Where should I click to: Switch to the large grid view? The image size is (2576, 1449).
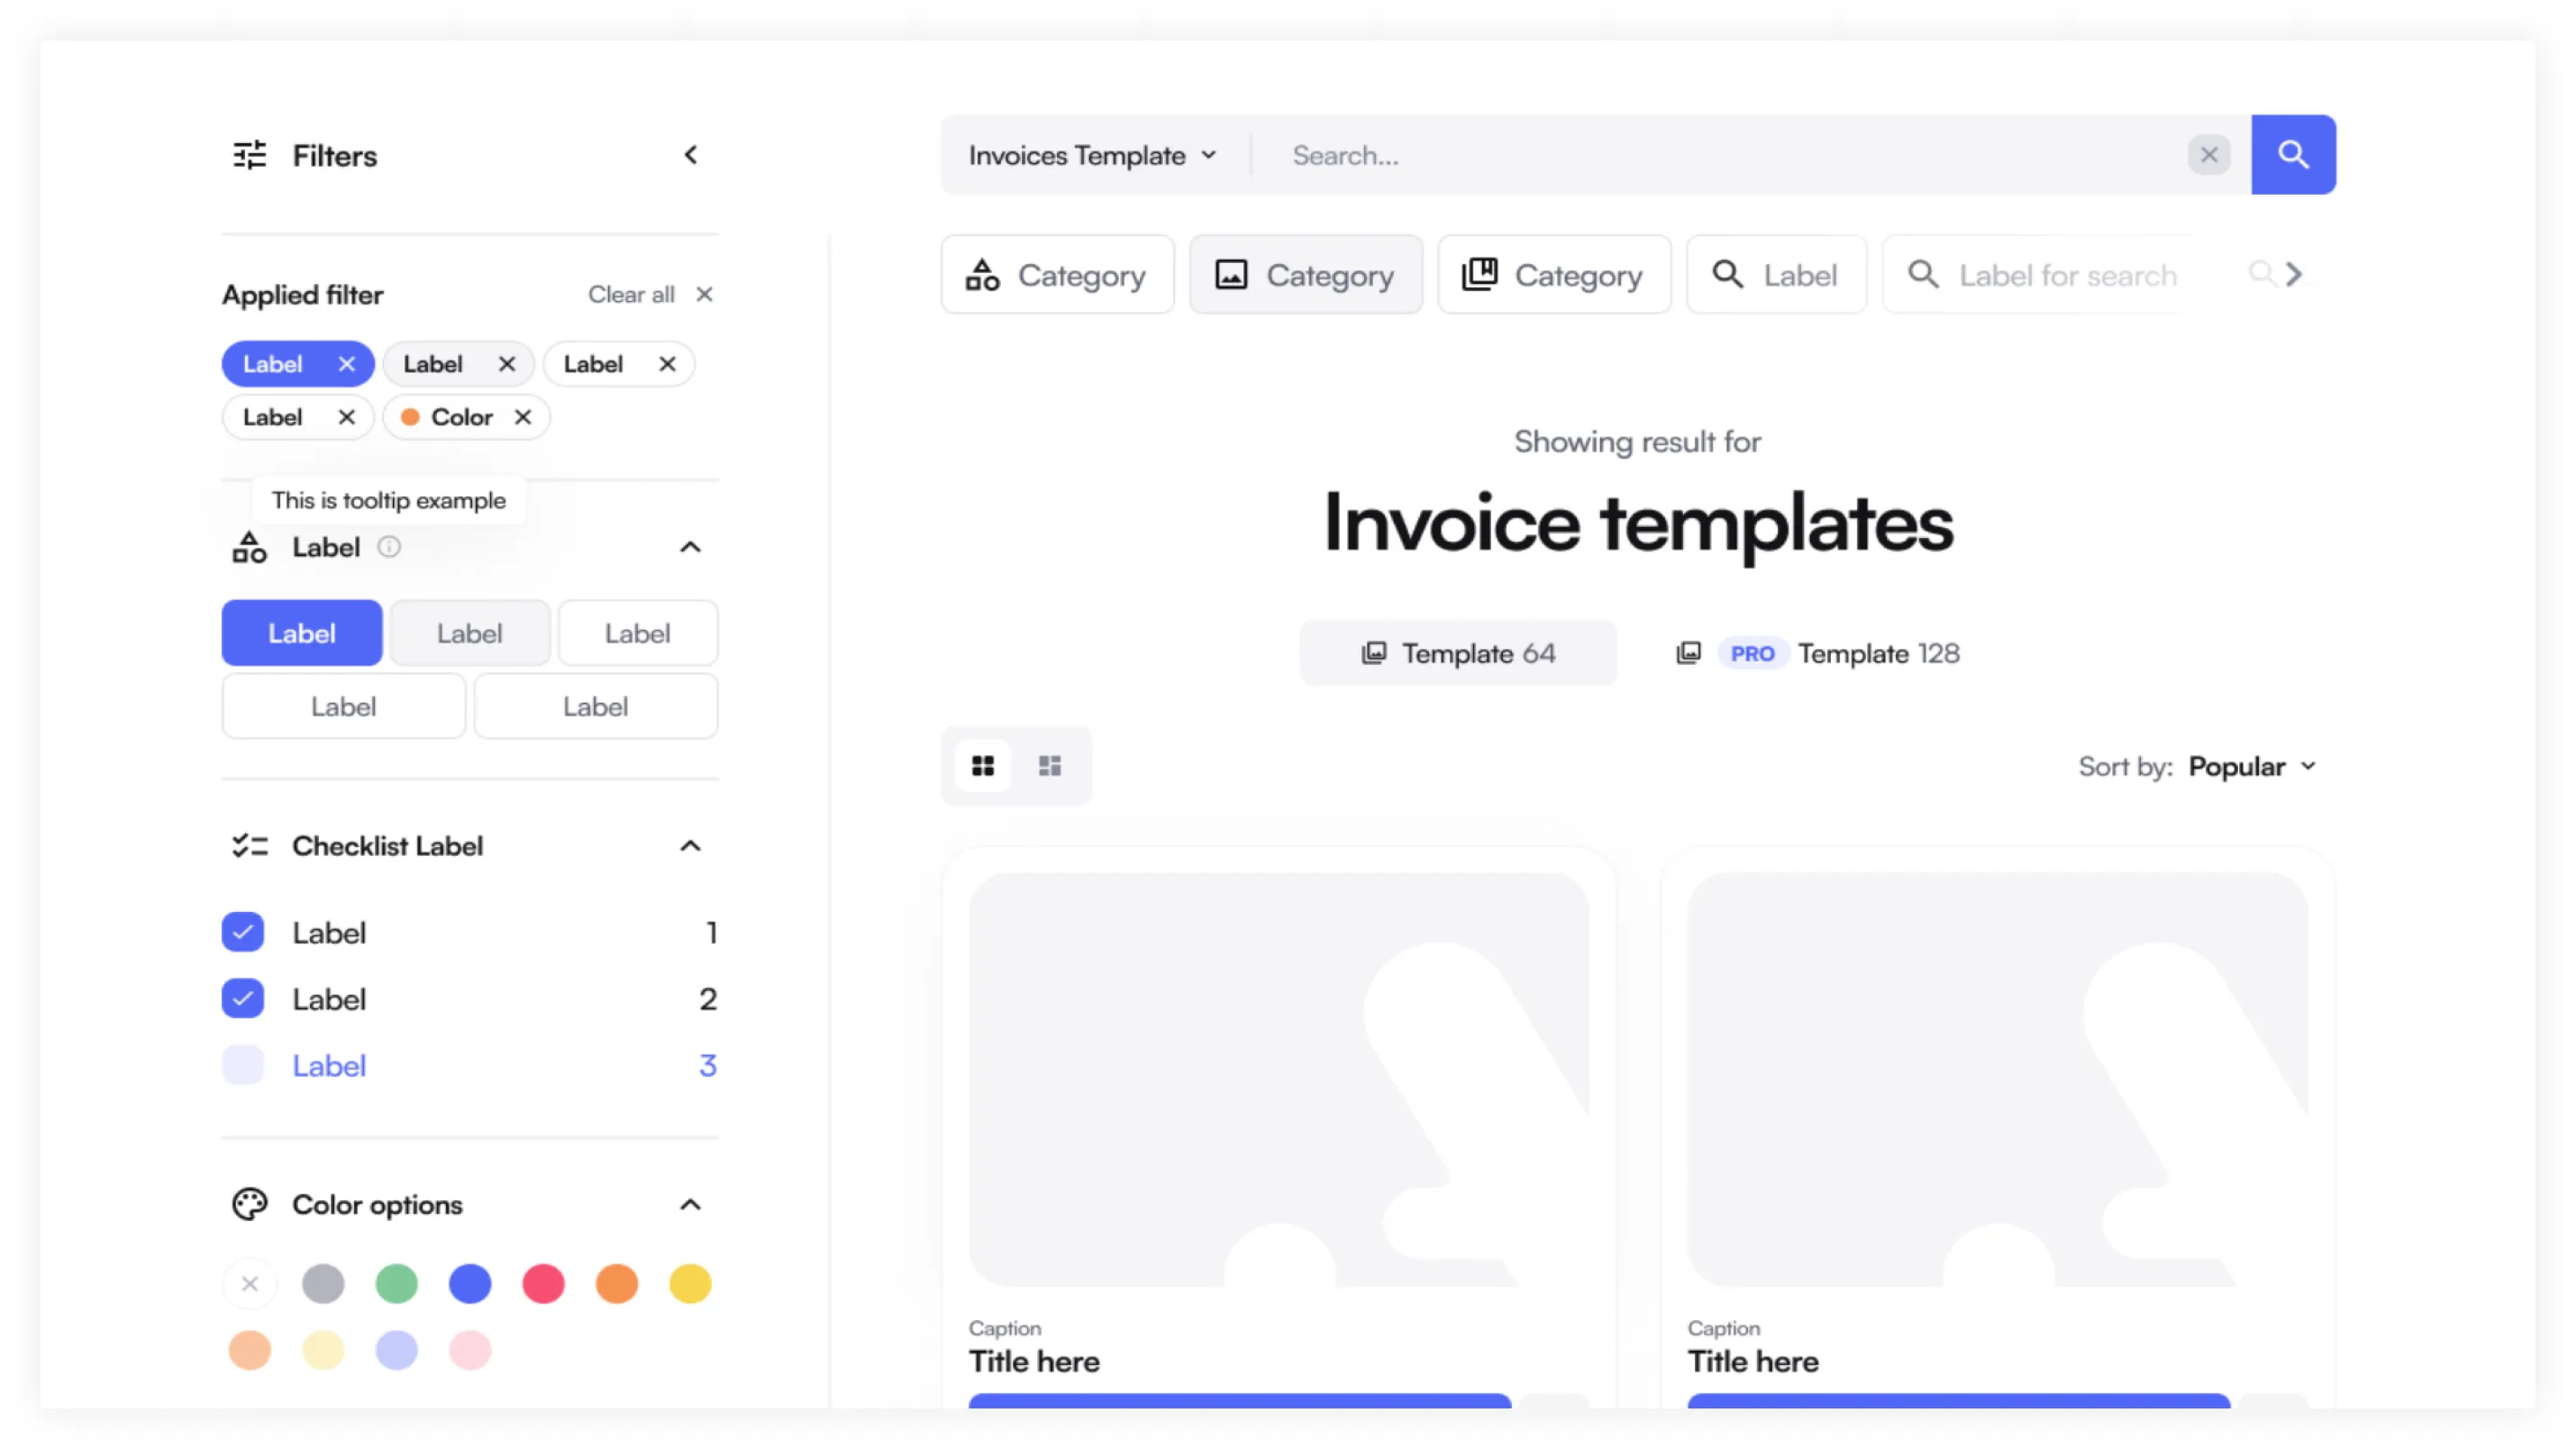click(983, 766)
